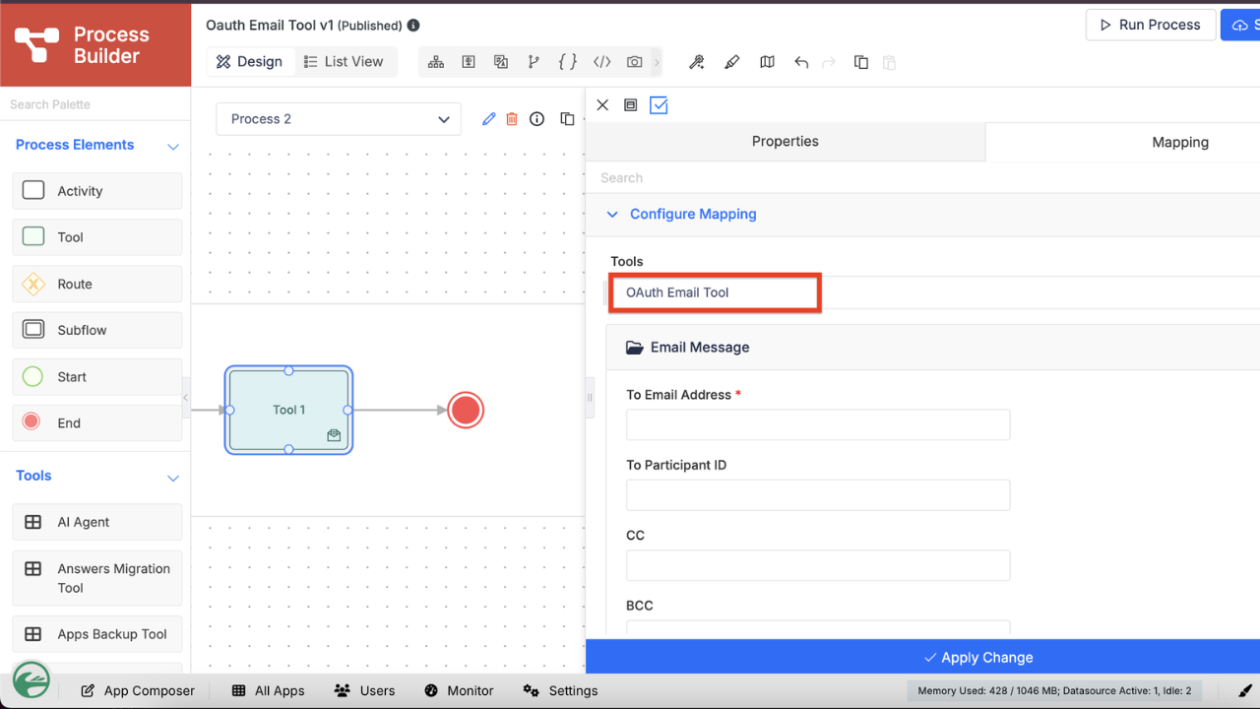Click the To Email Address input field
Viewport: 1260px width, 709px height.
point(818,424)
